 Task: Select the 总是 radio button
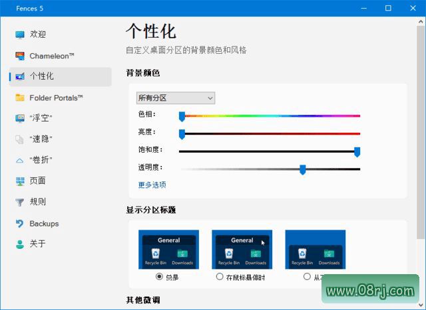[159, 277]
